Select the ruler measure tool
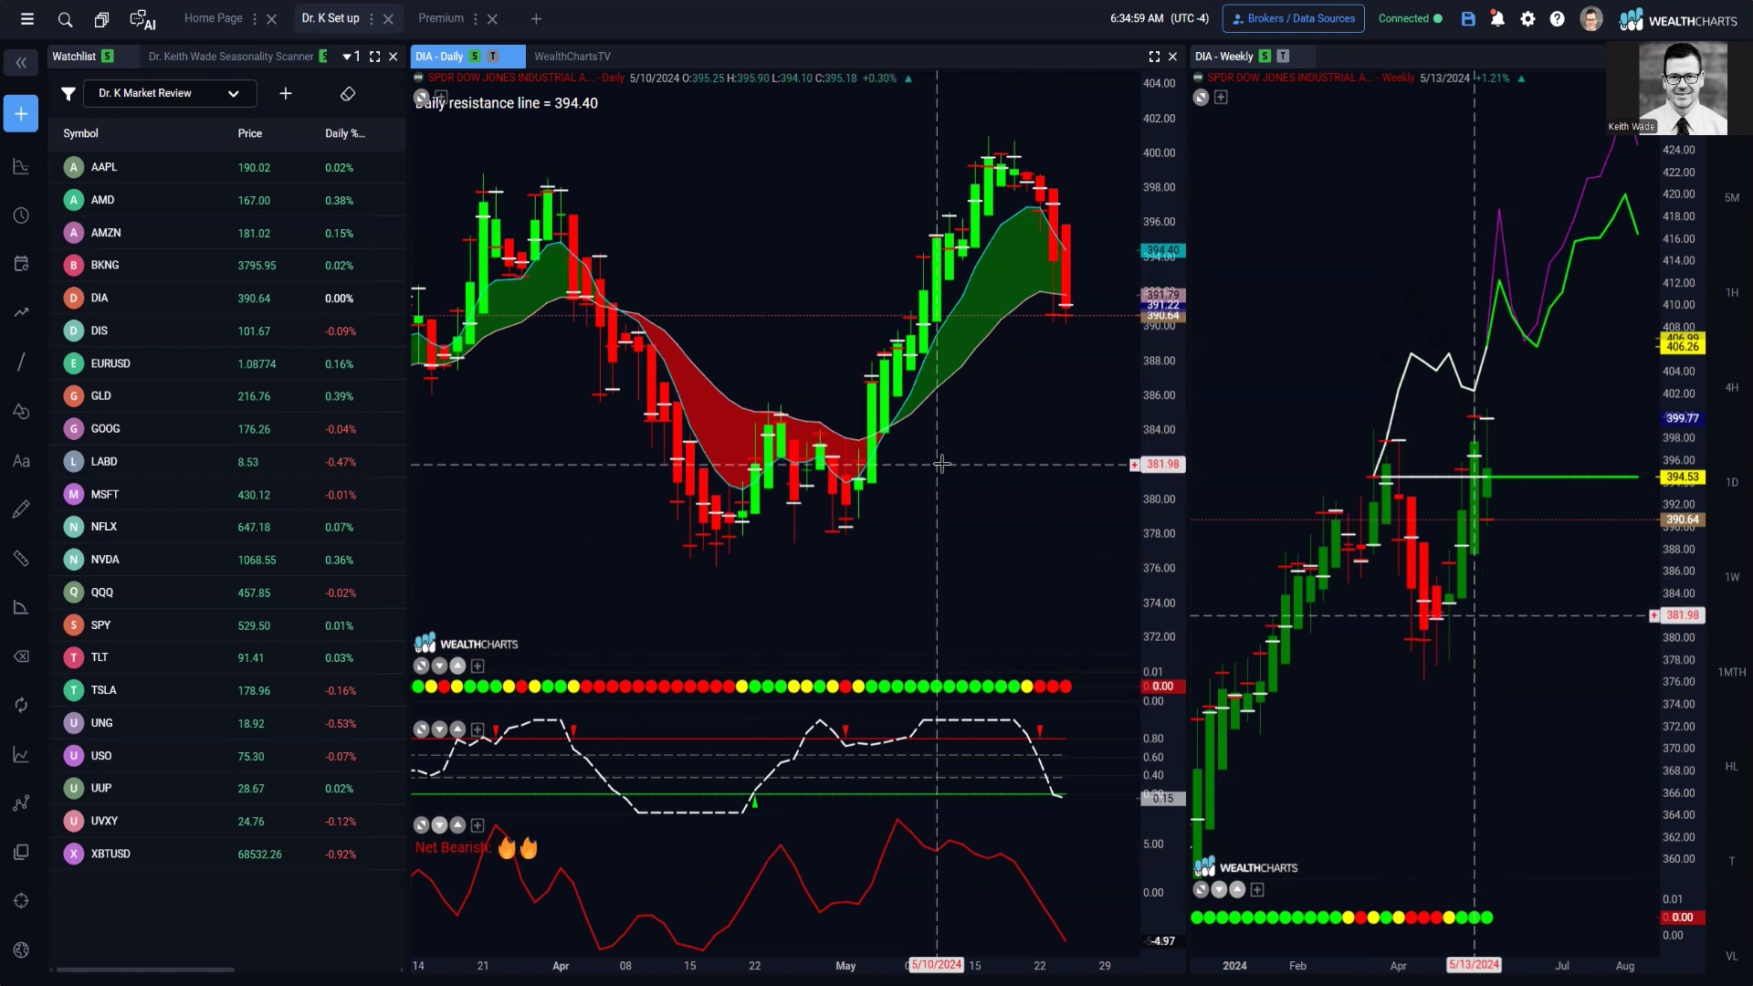Viewport: 1753px width, 986px height. coord(21,559)
